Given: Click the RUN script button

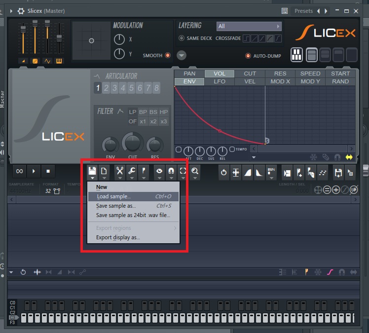Looking at the screenshot, I should click(271, 172).
